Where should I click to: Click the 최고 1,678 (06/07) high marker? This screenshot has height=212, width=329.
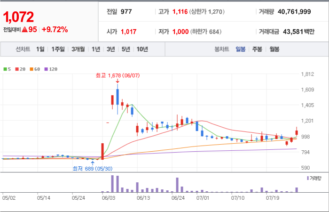pyautogui.click(x=117, y=75)
